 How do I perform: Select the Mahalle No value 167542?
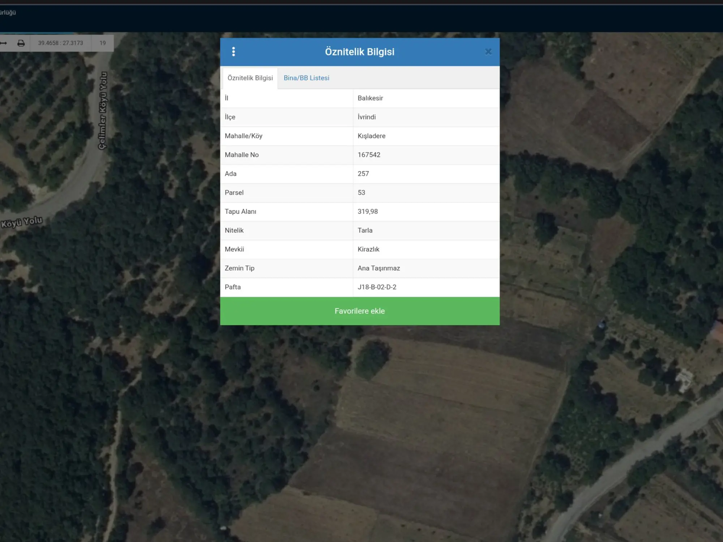(369, 155)
